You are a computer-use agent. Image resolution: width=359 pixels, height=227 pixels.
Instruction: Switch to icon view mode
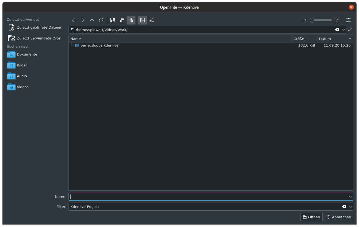coord(113,20)
